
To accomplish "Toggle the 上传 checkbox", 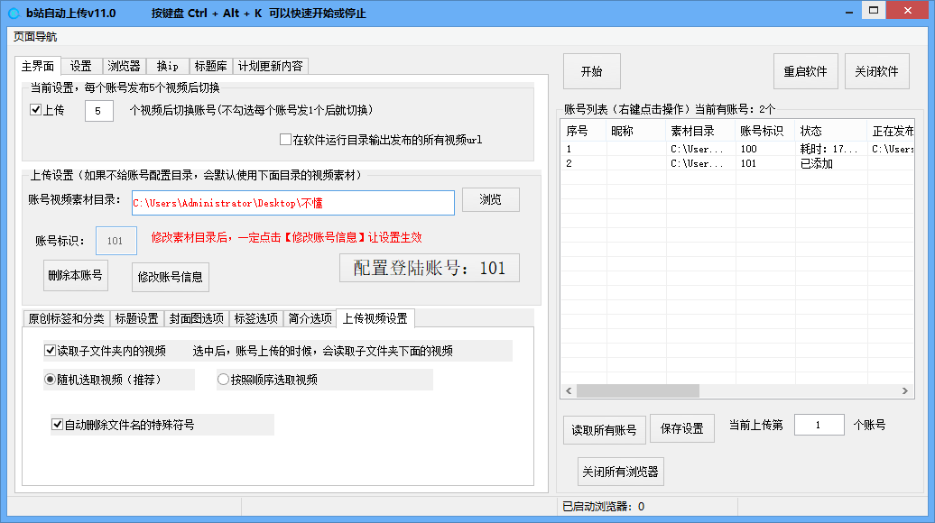I will pos(36,110).
